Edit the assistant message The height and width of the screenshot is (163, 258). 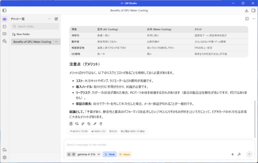95,124
